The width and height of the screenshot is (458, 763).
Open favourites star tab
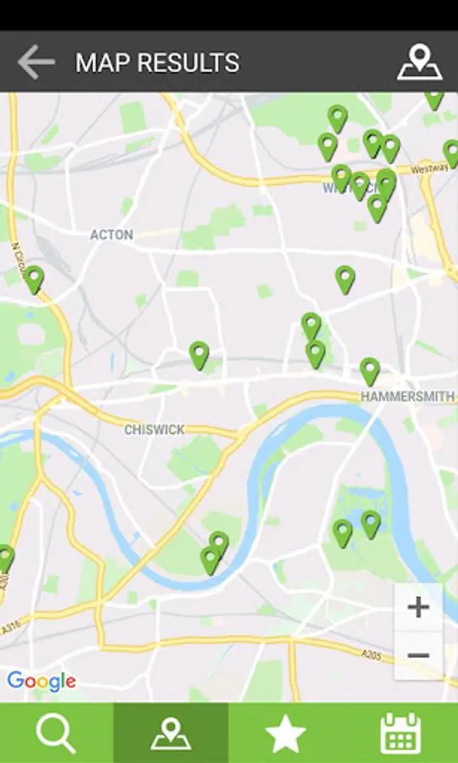coord(286,732)
